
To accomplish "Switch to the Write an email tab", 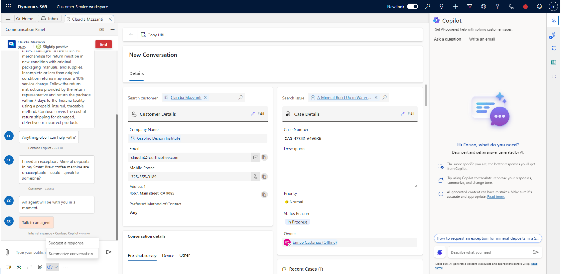I will (x=482, y=39).
